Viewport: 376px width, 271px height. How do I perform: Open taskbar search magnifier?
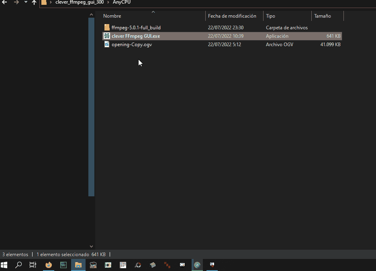[x=18, y=265]
